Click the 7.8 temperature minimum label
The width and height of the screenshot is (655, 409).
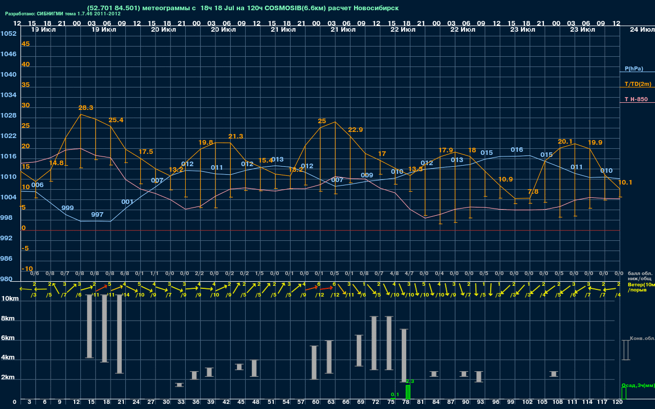click(x=533, y=192)
